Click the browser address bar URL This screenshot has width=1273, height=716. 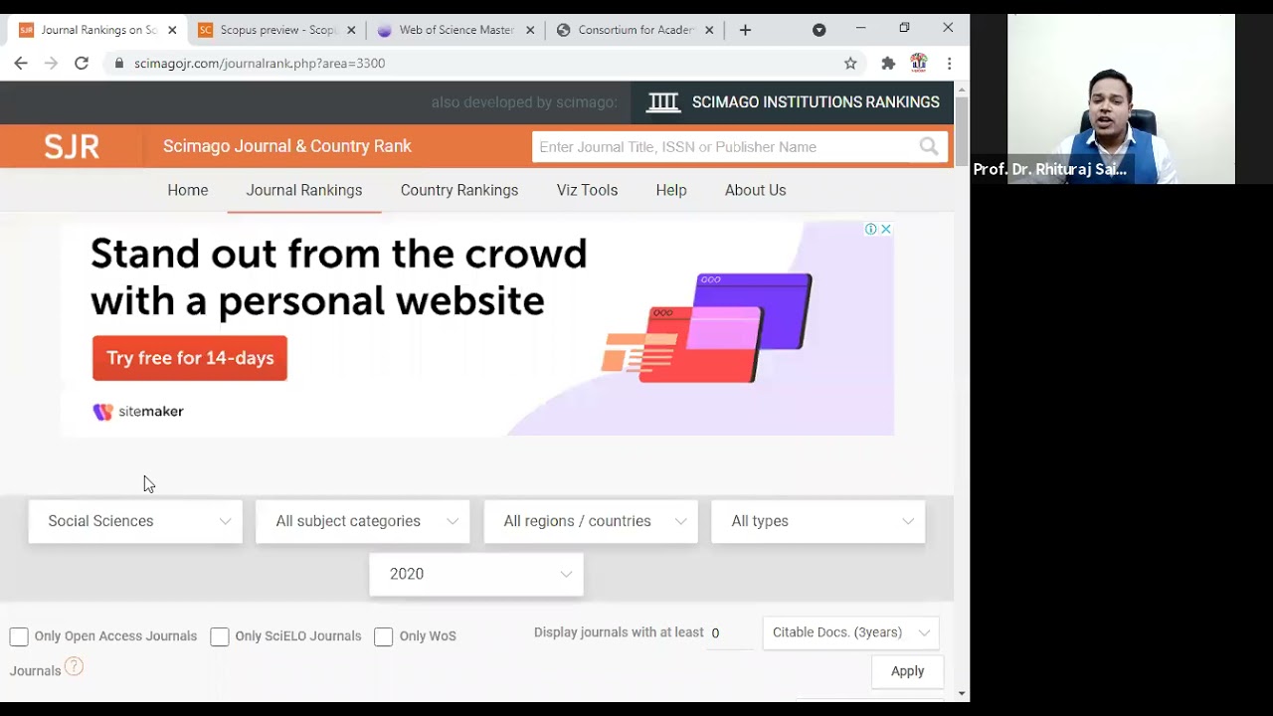coord(260,63)
